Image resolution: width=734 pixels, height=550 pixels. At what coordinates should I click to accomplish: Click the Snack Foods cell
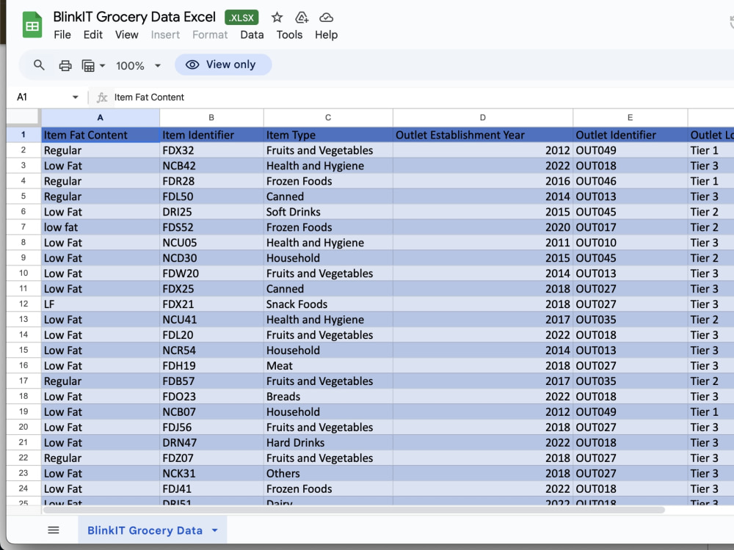click(328, 304)
